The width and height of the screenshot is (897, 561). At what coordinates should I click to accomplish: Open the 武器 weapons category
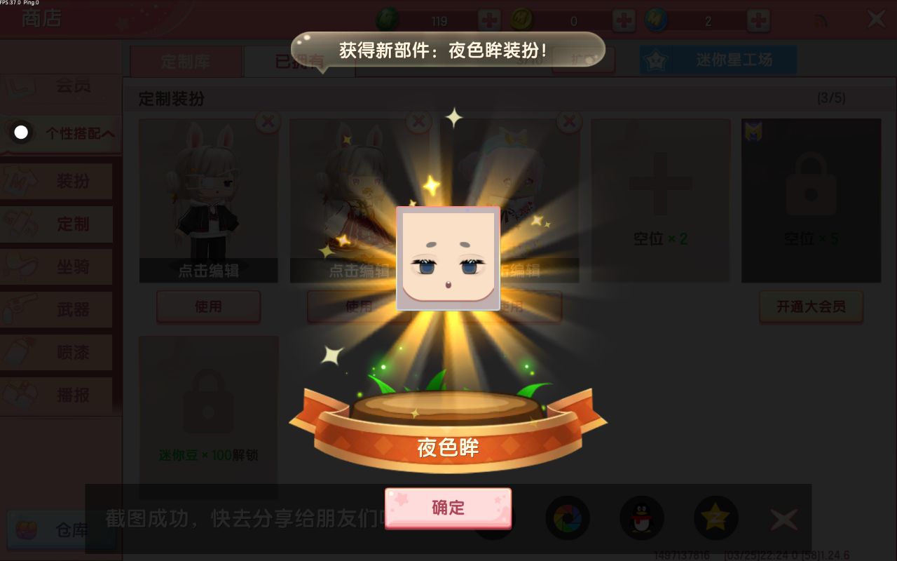(x=57, y=309)
